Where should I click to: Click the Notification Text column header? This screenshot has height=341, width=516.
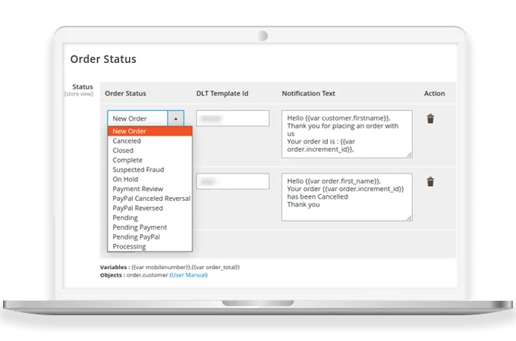(x=308, y=93)
